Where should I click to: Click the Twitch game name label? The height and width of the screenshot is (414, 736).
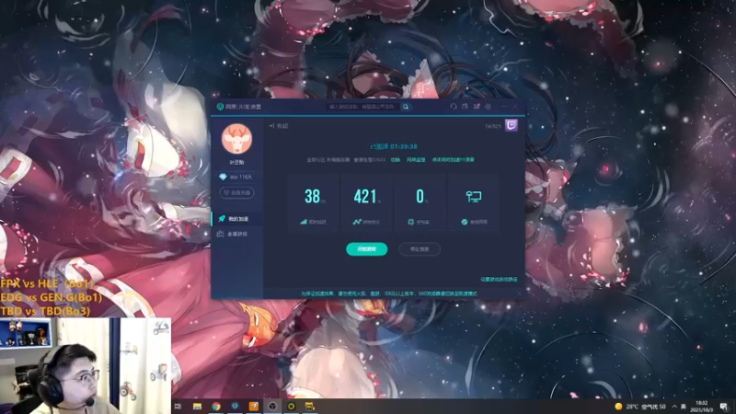coord(493,126)
